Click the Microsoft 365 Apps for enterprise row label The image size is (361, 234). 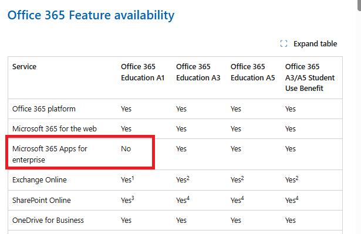50,154
